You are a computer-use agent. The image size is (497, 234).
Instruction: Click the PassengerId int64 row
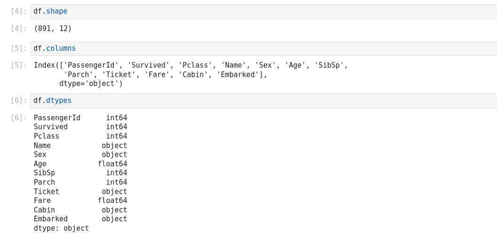click(80, 118)
